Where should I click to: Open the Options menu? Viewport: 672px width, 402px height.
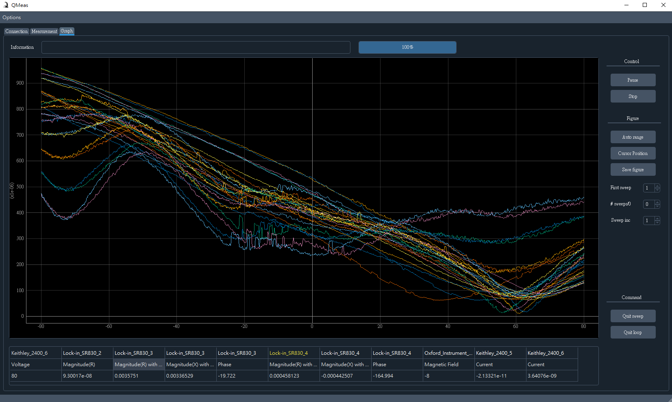11,17
